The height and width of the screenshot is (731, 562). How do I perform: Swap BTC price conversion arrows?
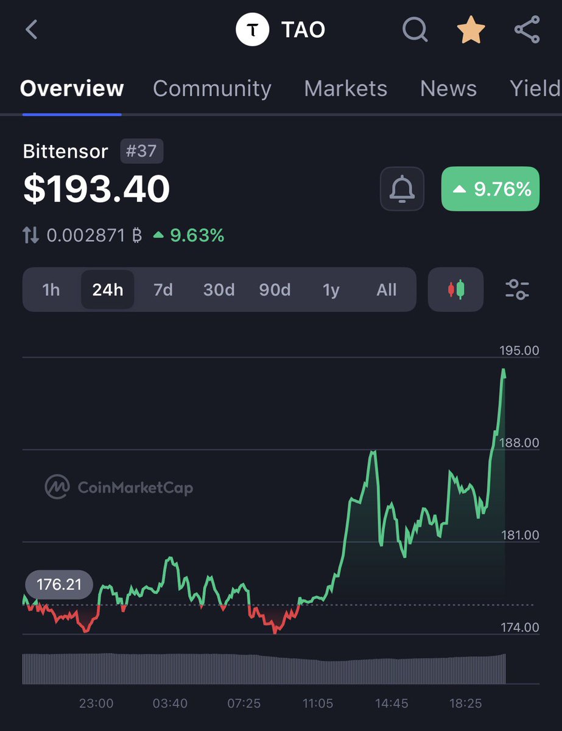31,235
